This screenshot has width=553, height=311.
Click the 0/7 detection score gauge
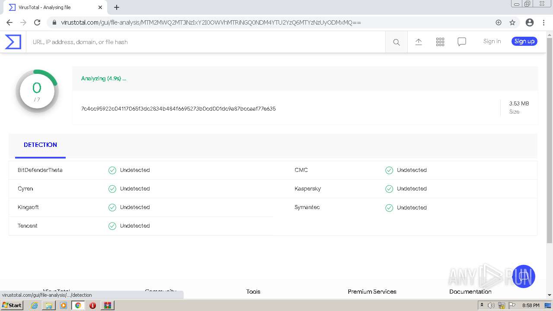(37, 91)
